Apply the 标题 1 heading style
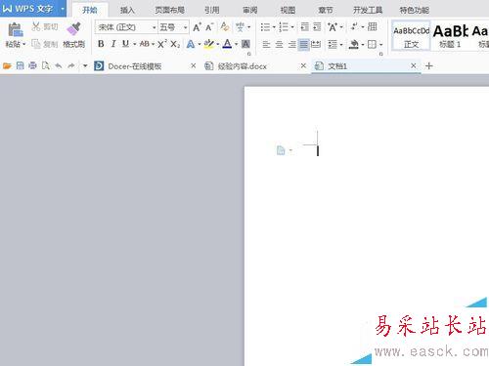The width and height of the screenshot is (489, 366). pyautogui.click(x=451, y=36)
